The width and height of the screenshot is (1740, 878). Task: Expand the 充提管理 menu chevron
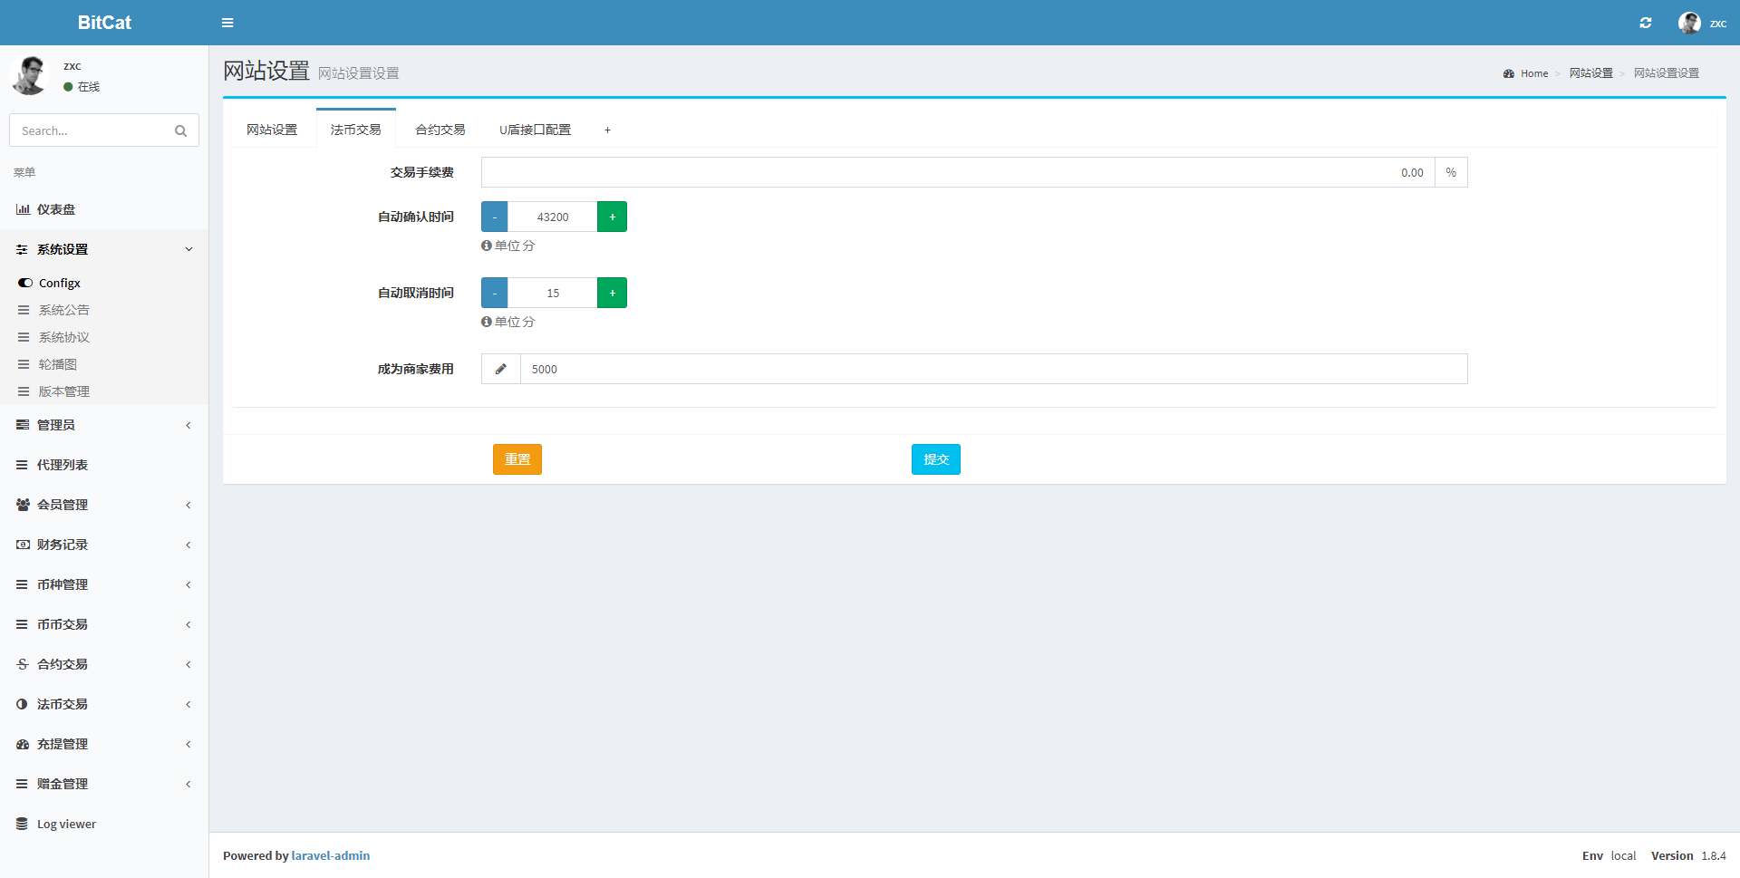click(x=188, y=744)
